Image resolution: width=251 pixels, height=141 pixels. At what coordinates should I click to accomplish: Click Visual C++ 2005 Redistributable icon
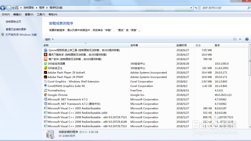[46, 108]
